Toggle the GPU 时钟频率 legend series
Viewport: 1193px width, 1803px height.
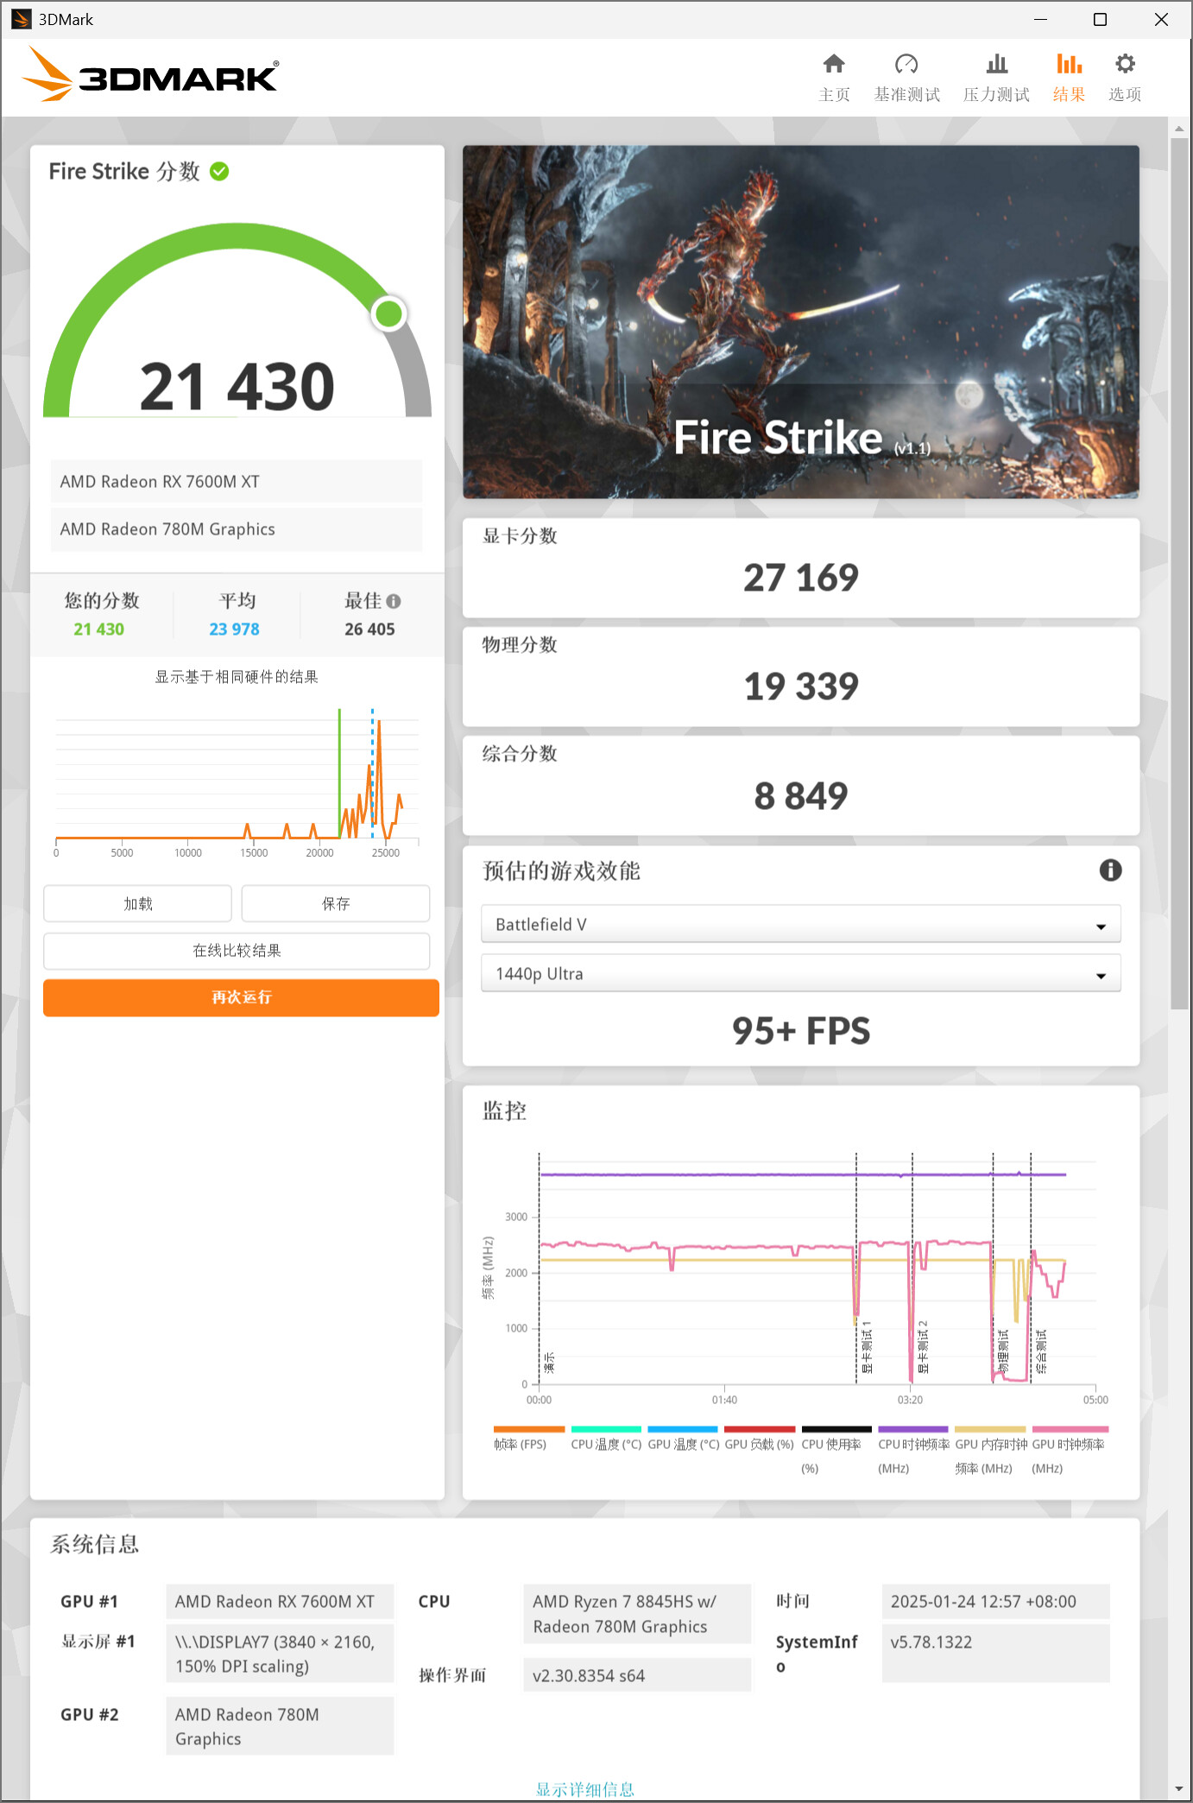(x=1068, y=1444)
